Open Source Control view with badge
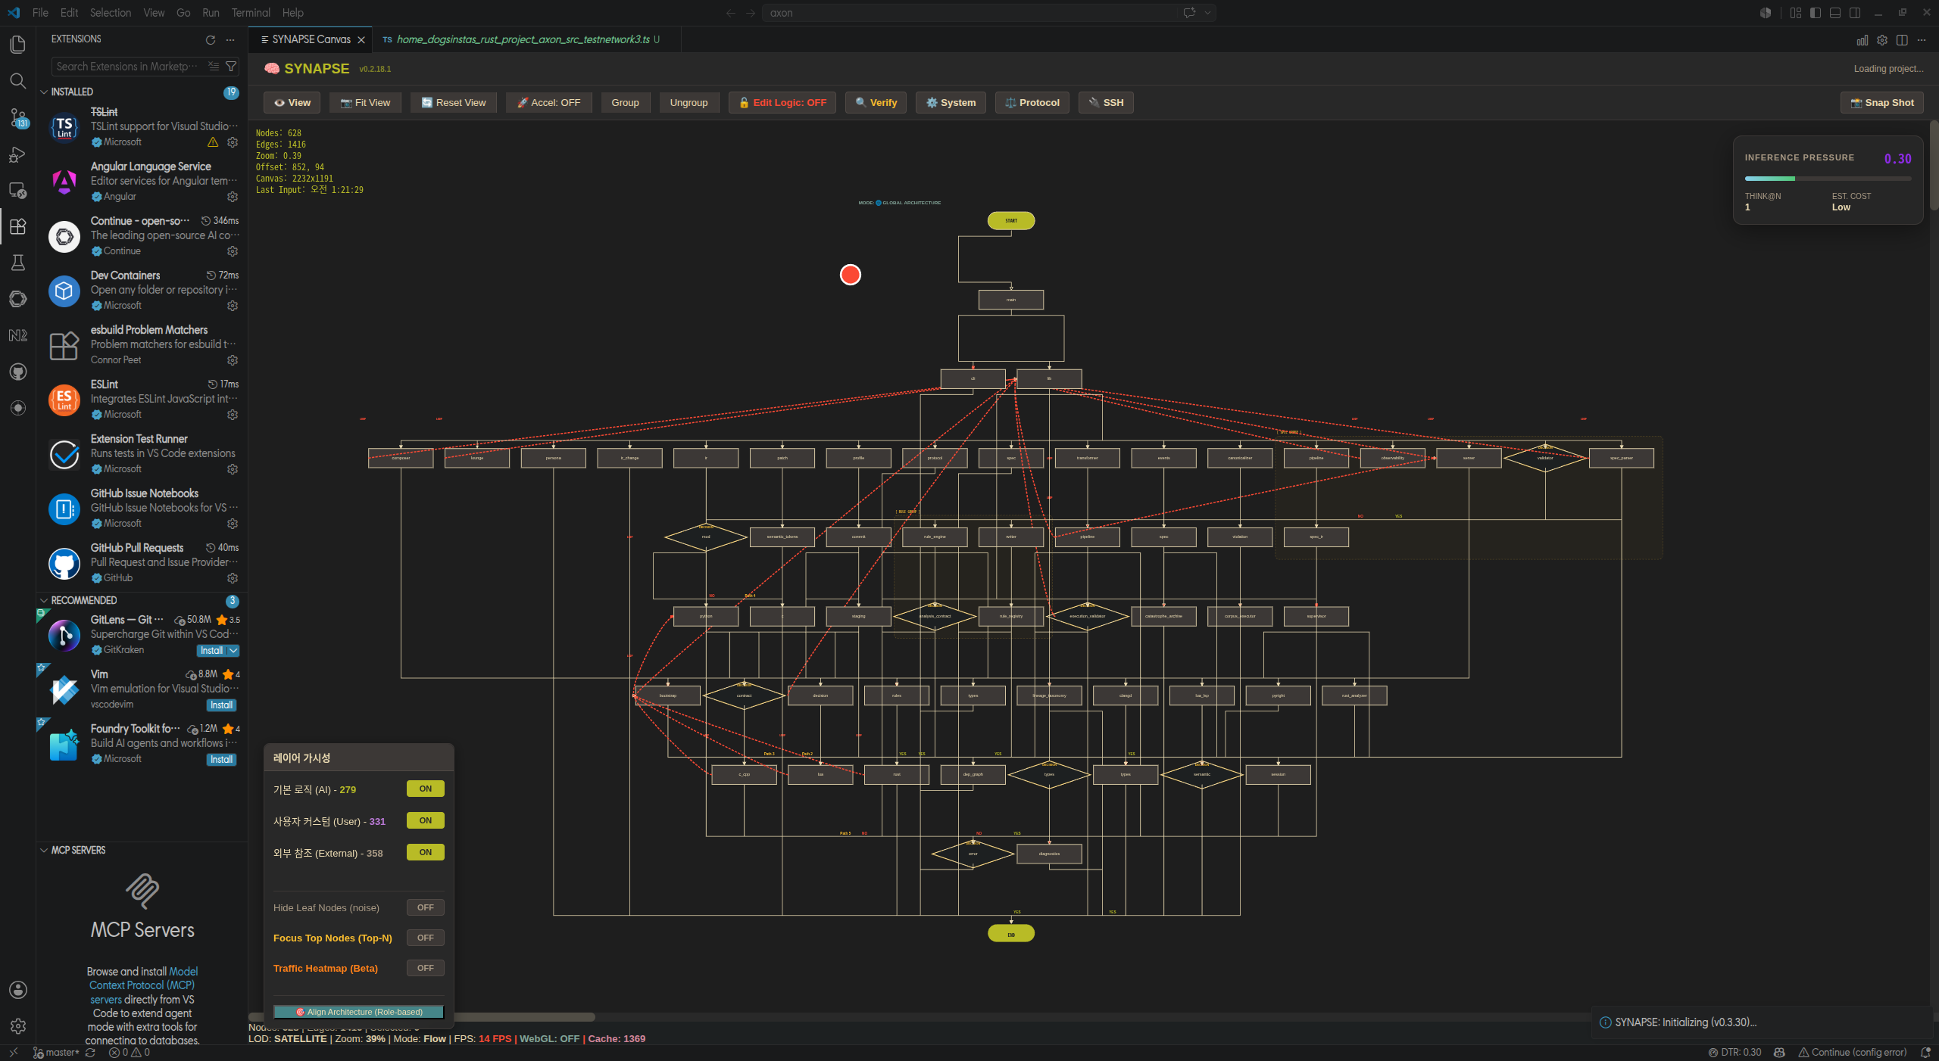Viewport: 1939px width, 1061px height. (x=17, y=117)
